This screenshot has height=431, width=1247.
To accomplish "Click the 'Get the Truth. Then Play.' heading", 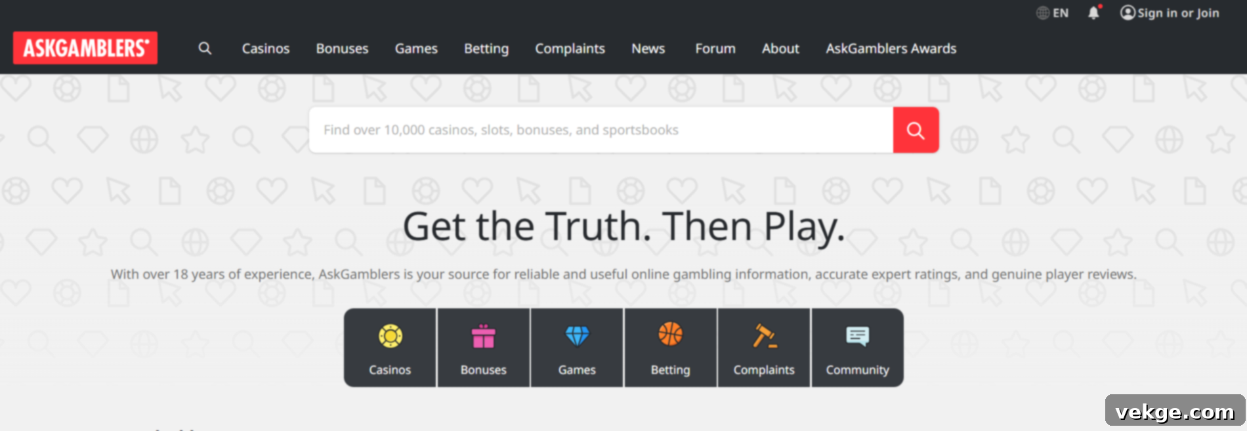I will coord(623,227).
